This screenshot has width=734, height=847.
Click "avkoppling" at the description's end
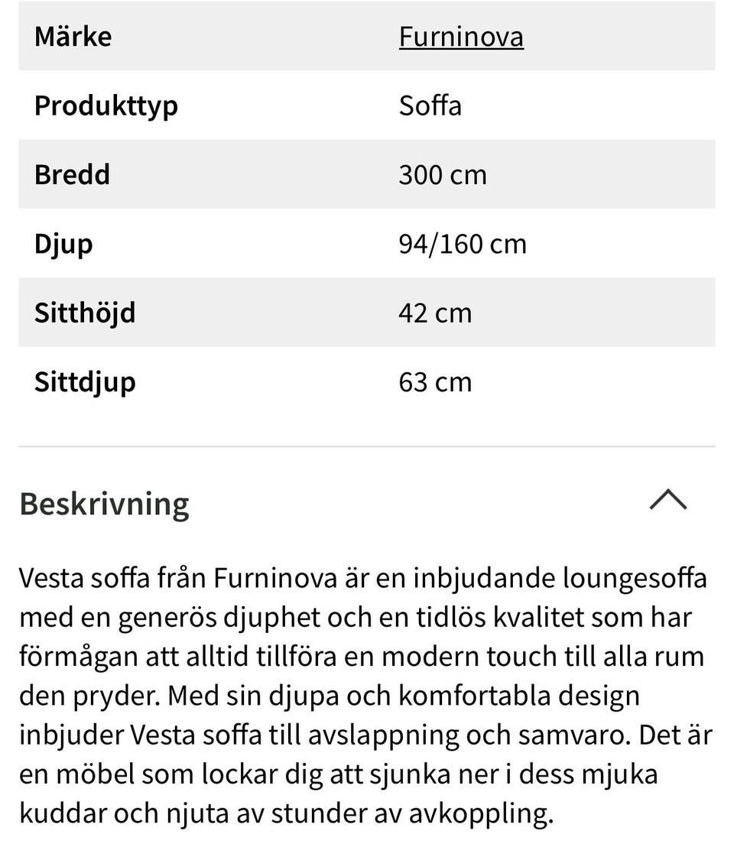point(479,813)
